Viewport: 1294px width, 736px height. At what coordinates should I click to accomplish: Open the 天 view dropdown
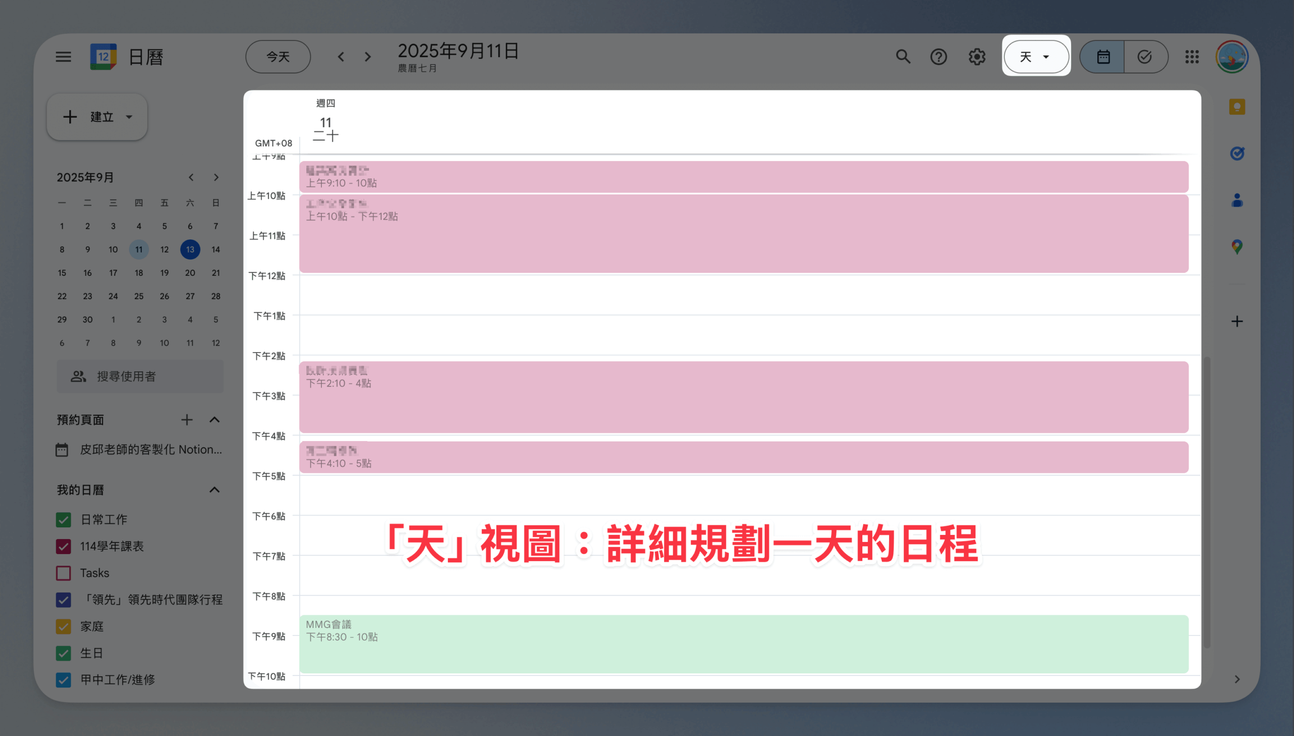[1036, 57]
